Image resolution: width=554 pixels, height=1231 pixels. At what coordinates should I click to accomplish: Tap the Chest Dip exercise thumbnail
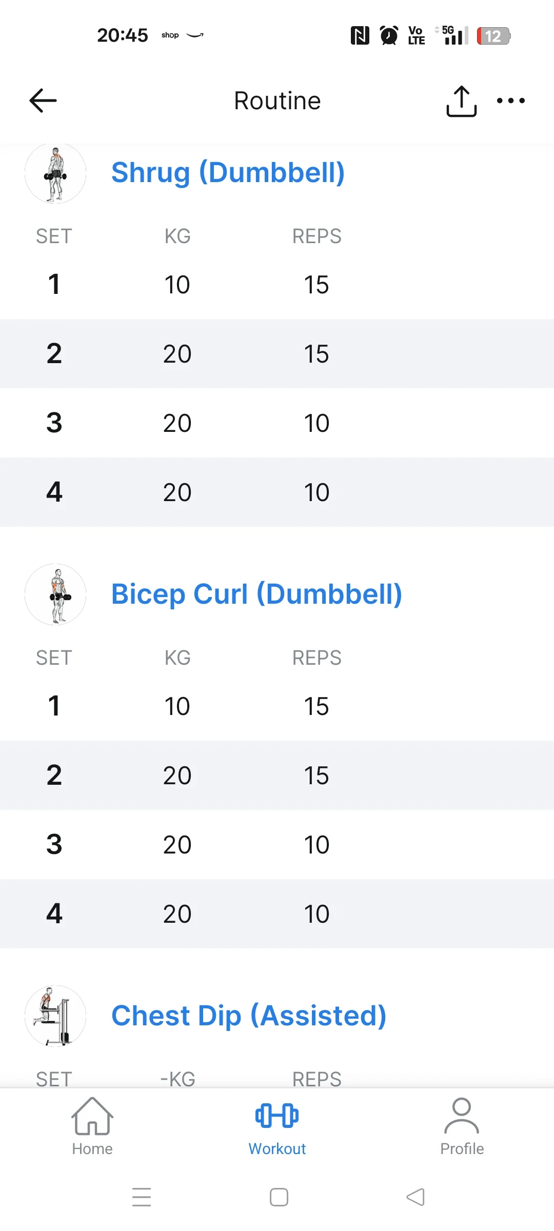click(x=55, y=1016)
